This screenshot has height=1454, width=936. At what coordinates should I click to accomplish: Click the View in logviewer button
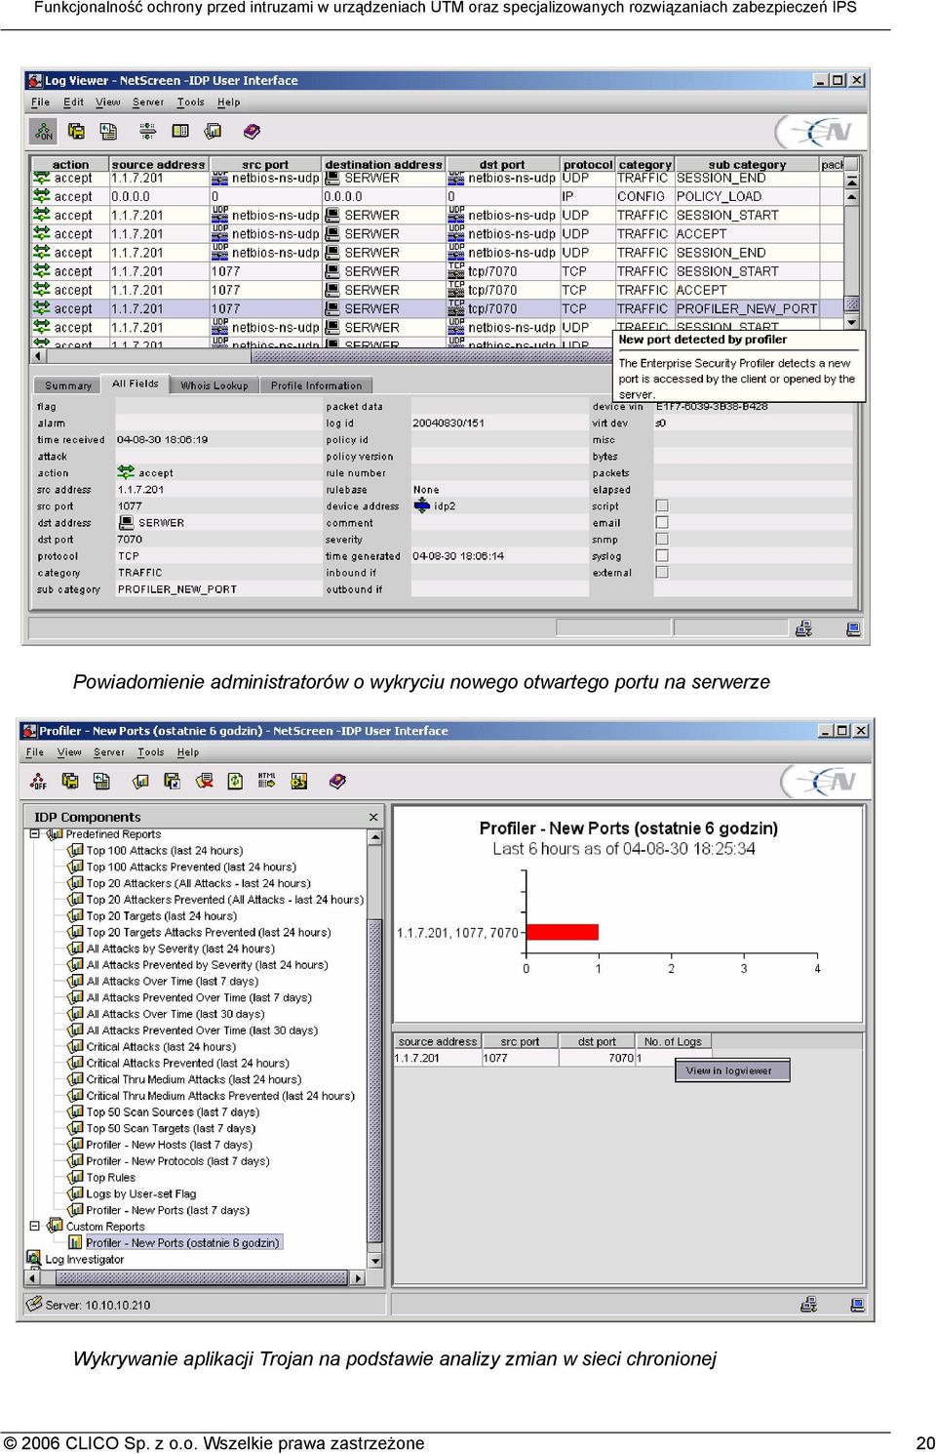point(731,1070)
